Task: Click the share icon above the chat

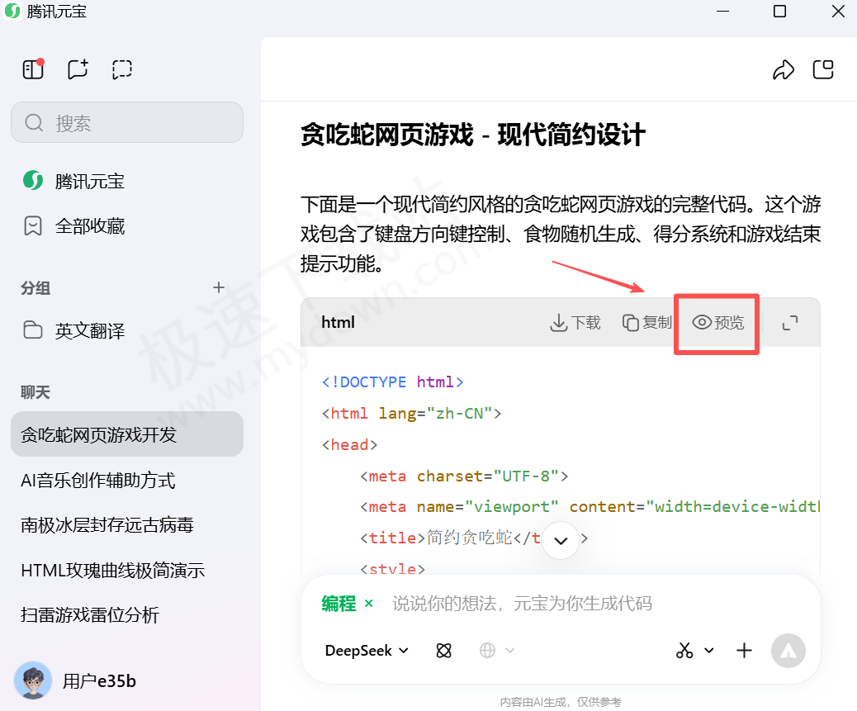Action: [x=784, y=69]
